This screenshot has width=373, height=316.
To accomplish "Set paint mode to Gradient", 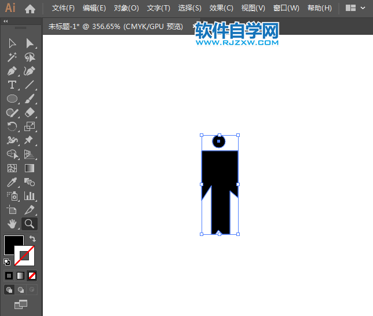I will (20, 276).
